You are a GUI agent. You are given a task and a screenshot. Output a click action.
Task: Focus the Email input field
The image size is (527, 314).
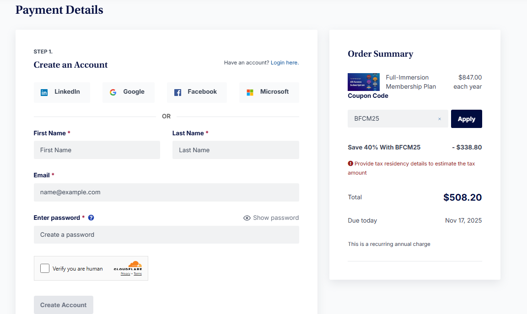166,192
